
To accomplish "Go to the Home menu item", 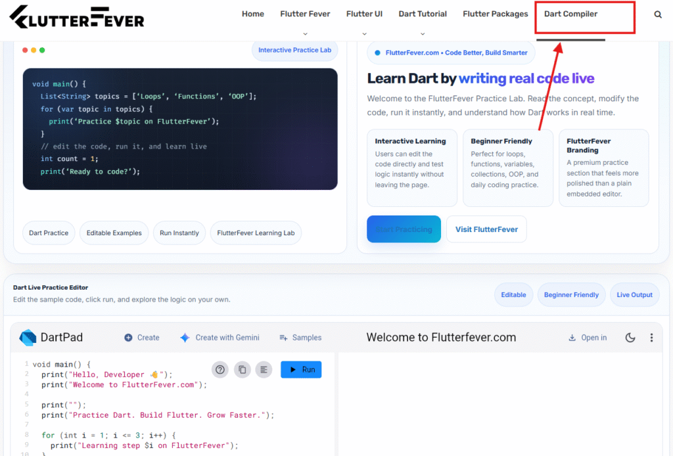I will (x=253, y=14).
